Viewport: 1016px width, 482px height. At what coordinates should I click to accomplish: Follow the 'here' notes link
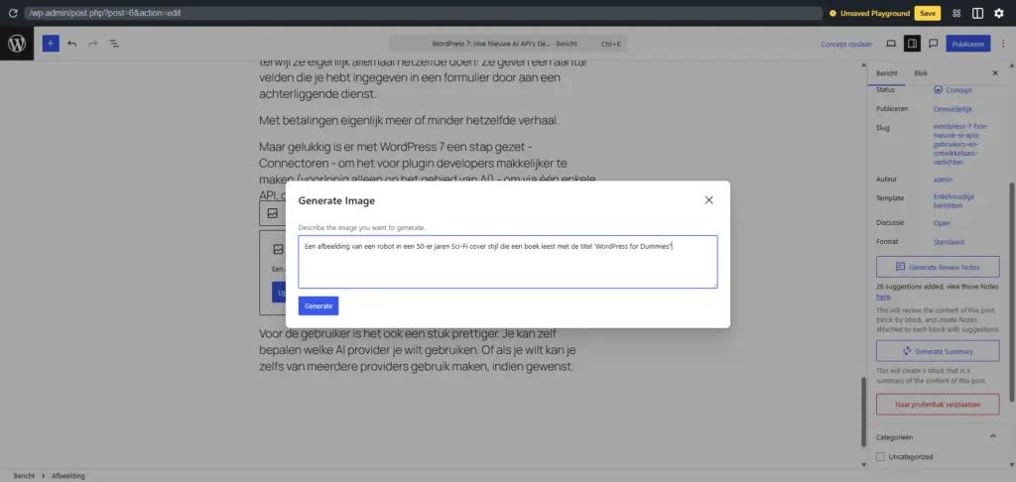point(883,297)
